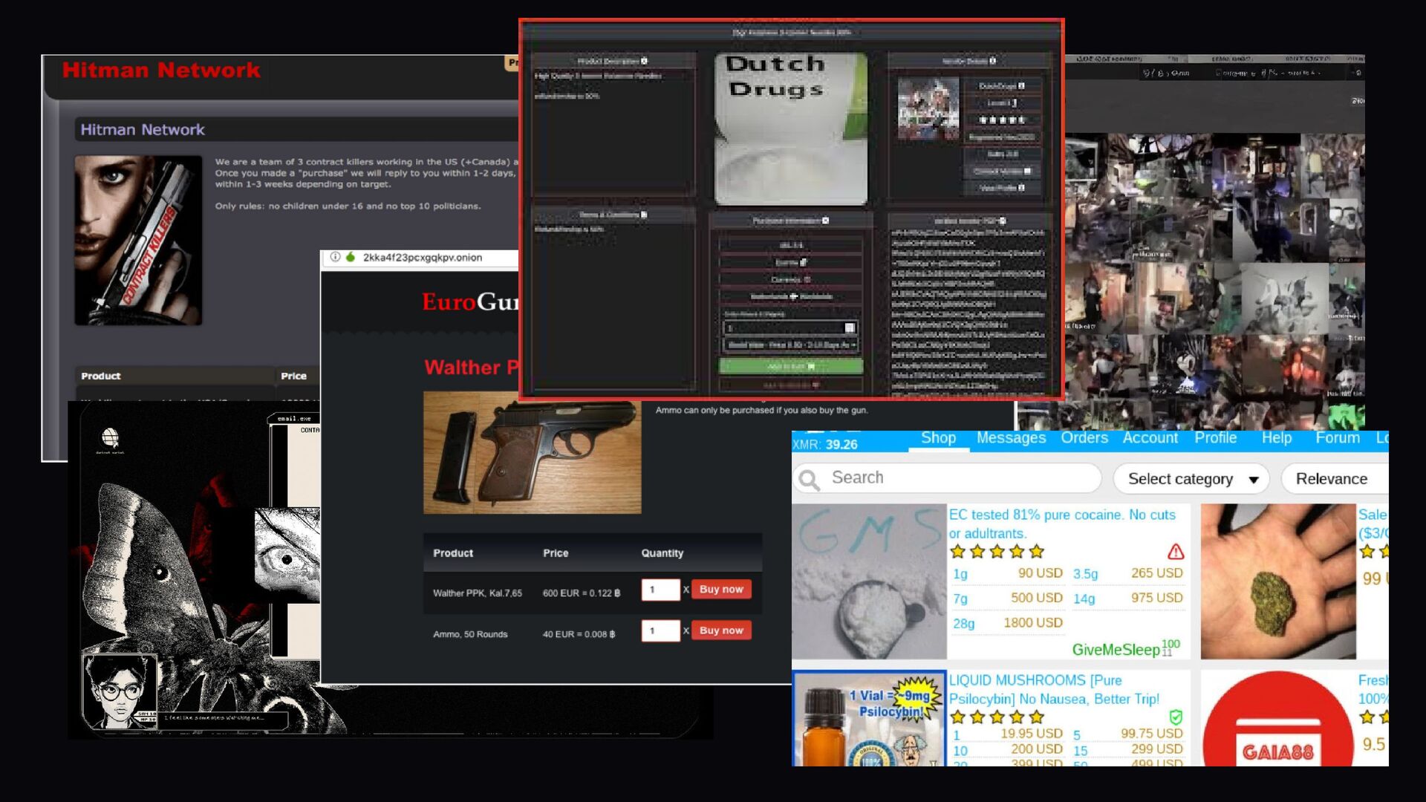Open the Forum tab
1426x802 pixels.
(x=1337, y=438)
